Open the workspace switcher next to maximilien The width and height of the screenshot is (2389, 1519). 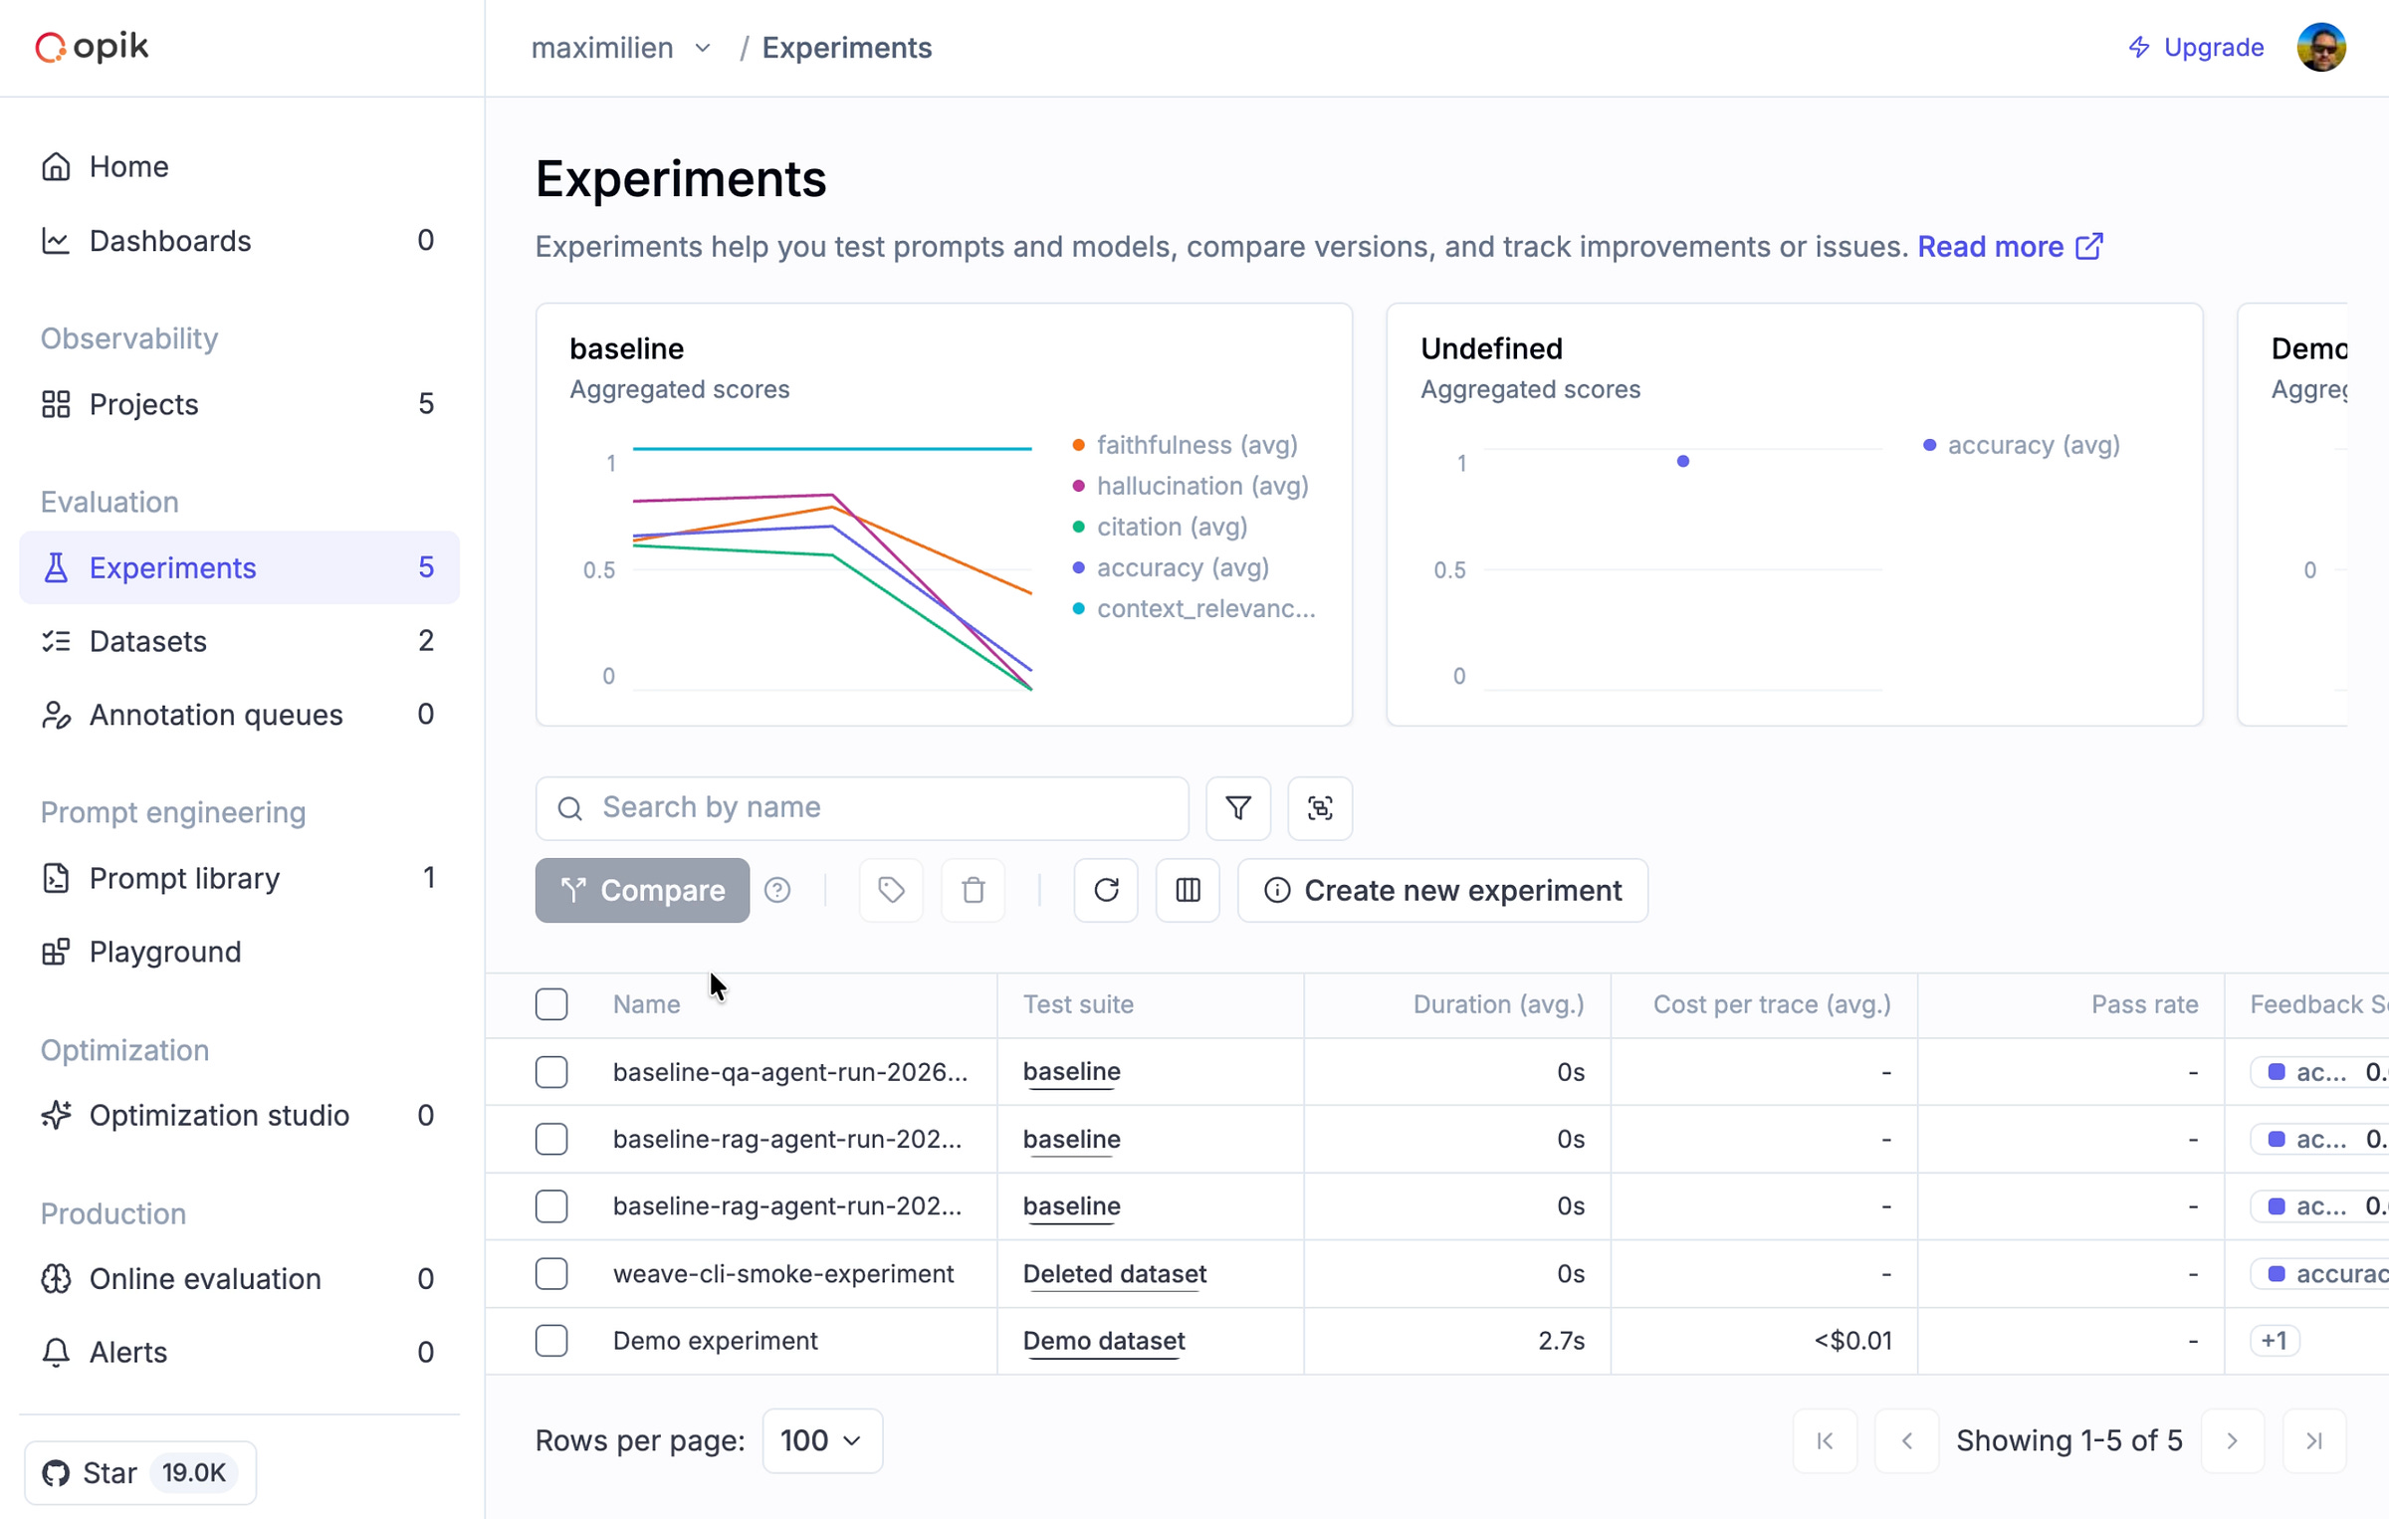point(703,48)
